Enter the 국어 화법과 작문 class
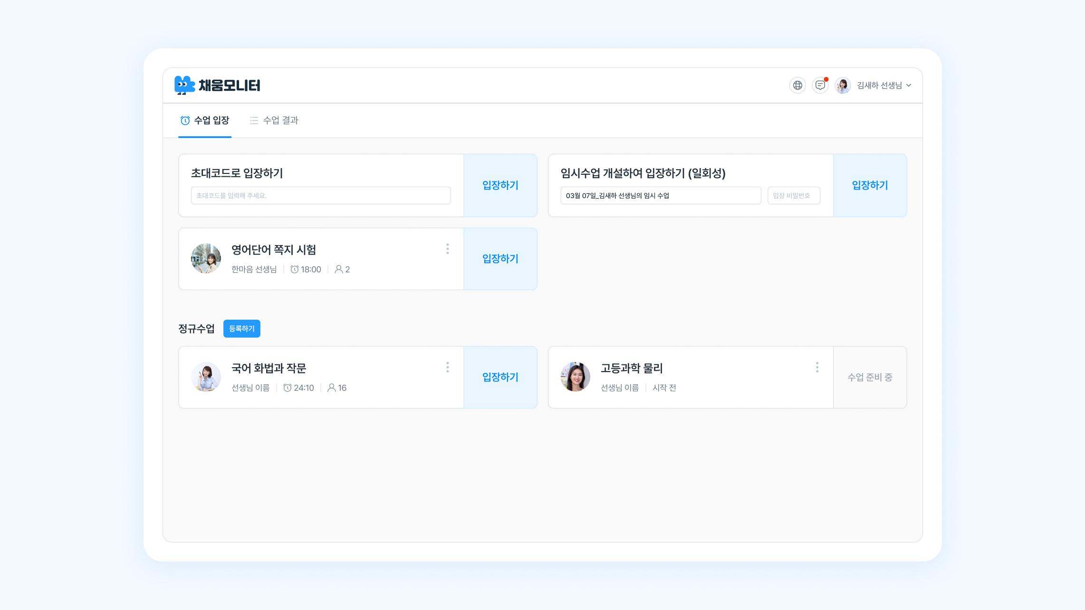1085x610 pixels. 500,377
